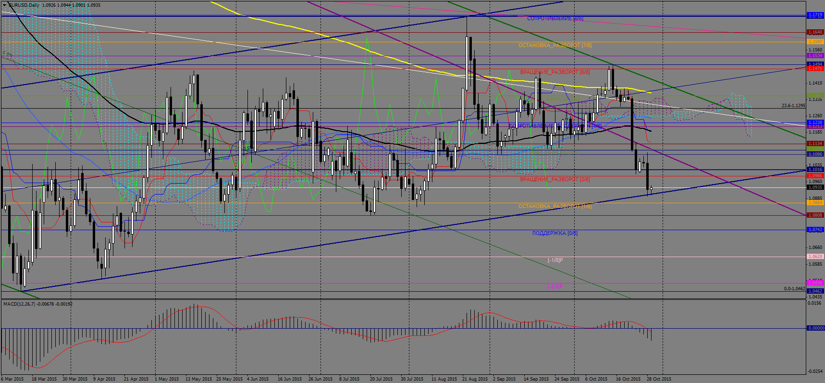Click the 1.1260 price scale value
825x383 pixels.
pos(815,116)
